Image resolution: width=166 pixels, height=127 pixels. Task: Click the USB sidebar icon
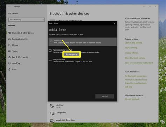(x=9, y=69)
